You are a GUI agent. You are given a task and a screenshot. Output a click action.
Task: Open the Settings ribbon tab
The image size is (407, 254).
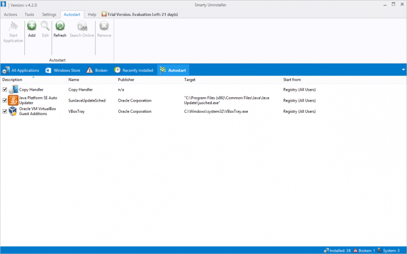[x=49, y=15]
